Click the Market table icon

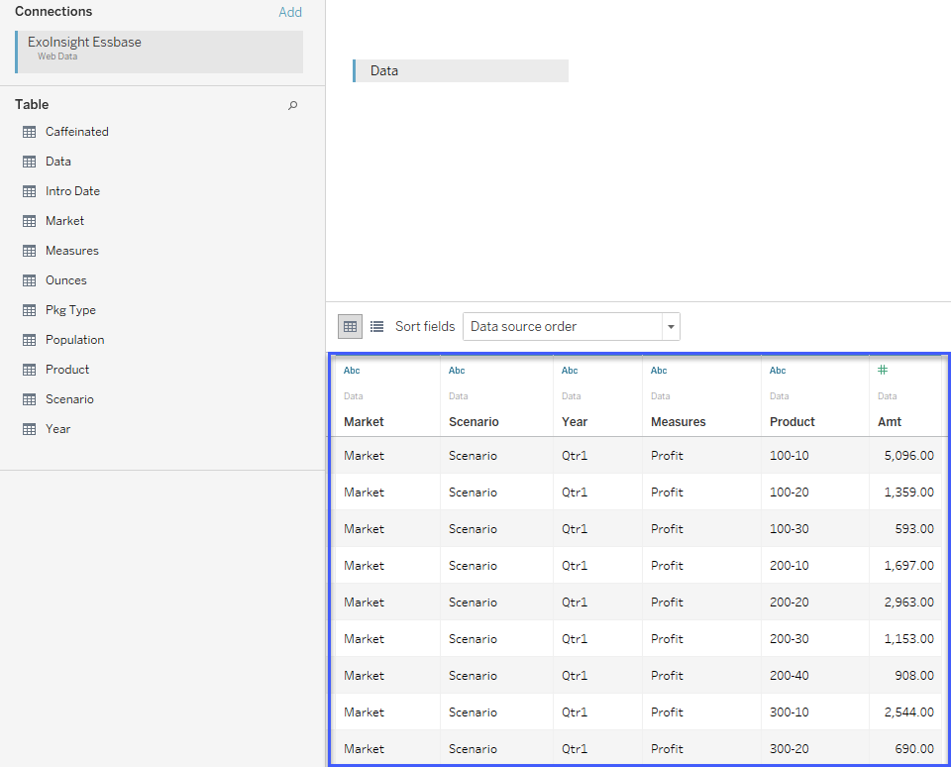tap(29, 221)
